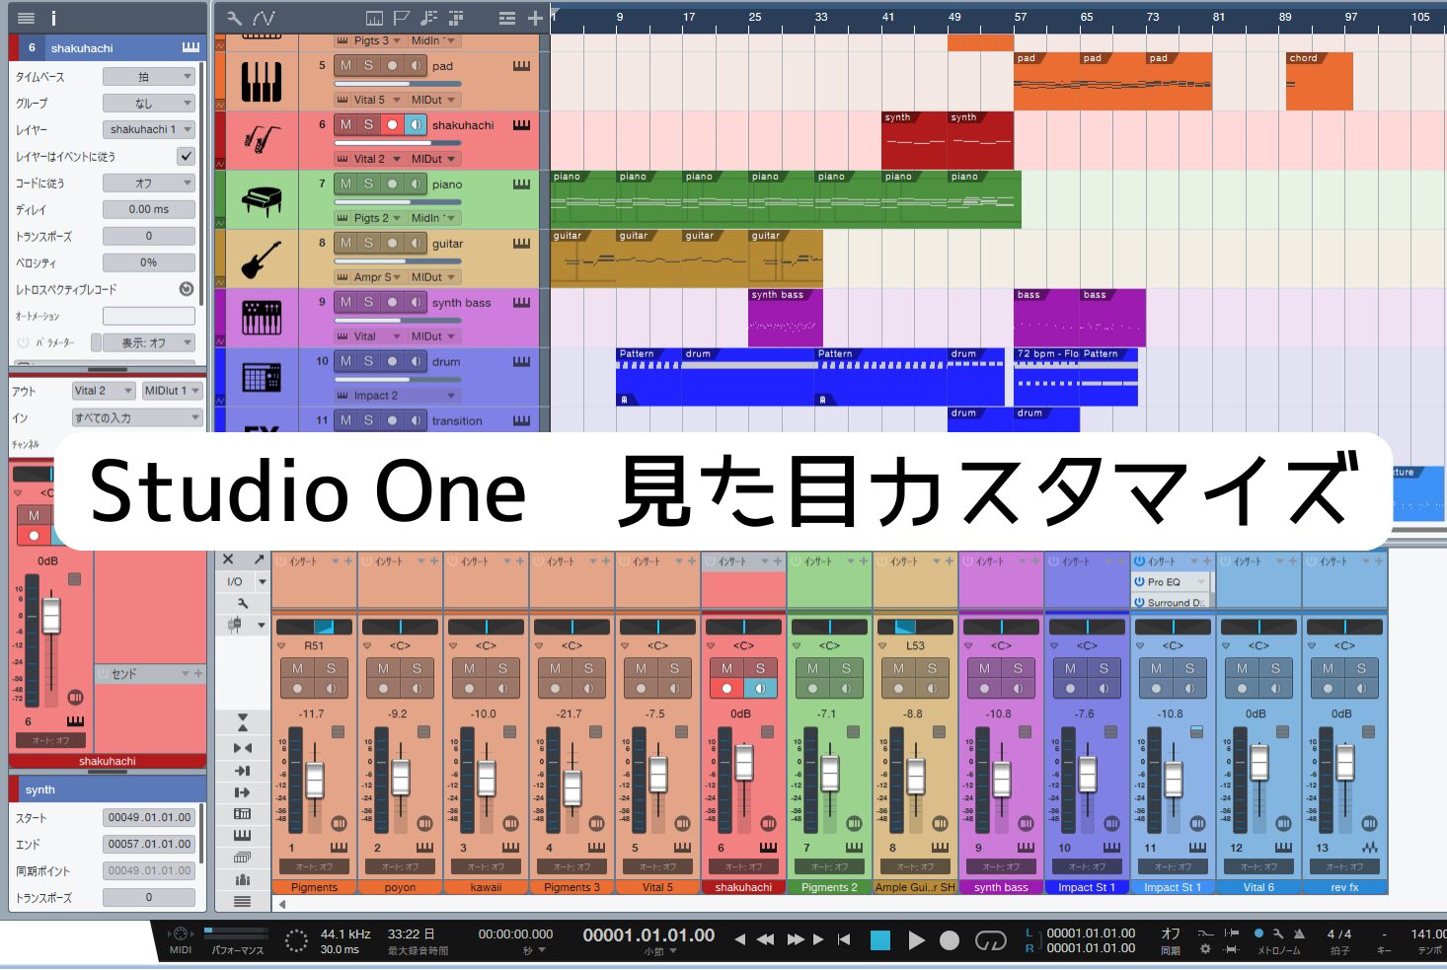The image size is (1447, 970).
Task: Open the chord track note icon in toolbar
Action: tap(428, 18)
